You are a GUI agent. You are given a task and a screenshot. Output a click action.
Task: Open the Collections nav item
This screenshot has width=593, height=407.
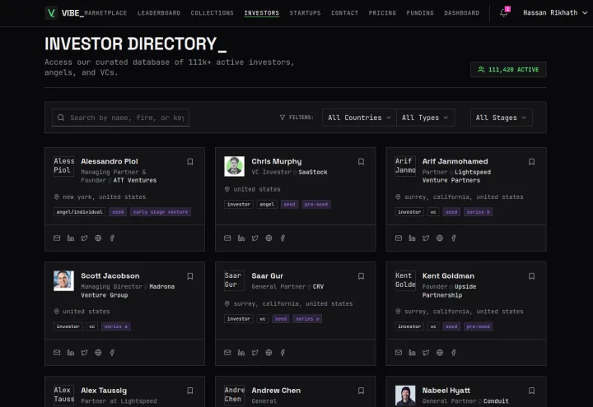point(212,13)
